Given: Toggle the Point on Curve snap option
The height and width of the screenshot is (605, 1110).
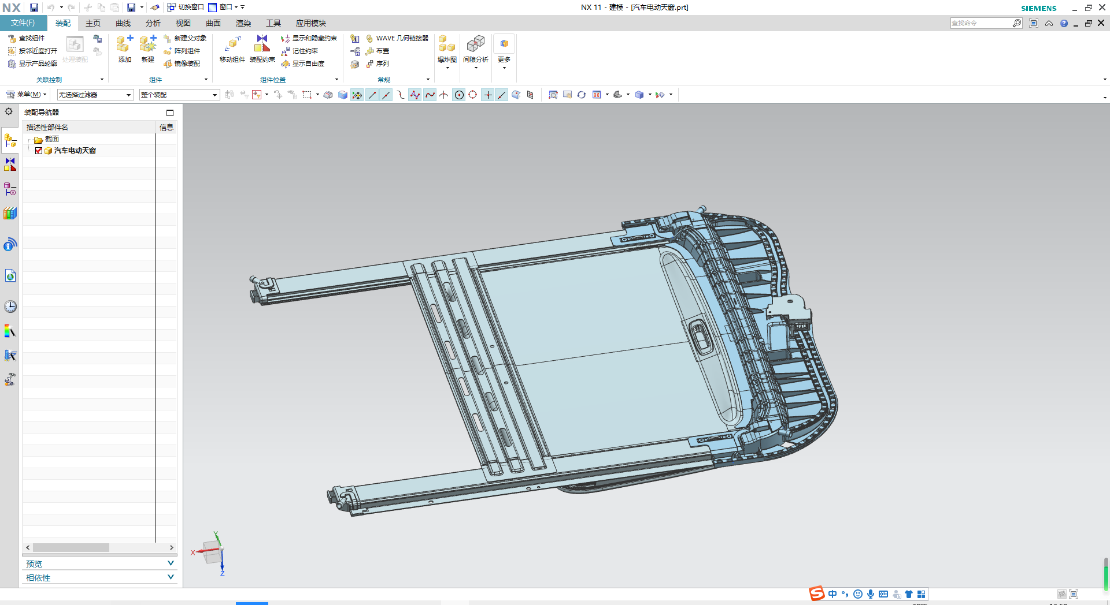Looking at the screenshot, I should click(x=502, y=95).
